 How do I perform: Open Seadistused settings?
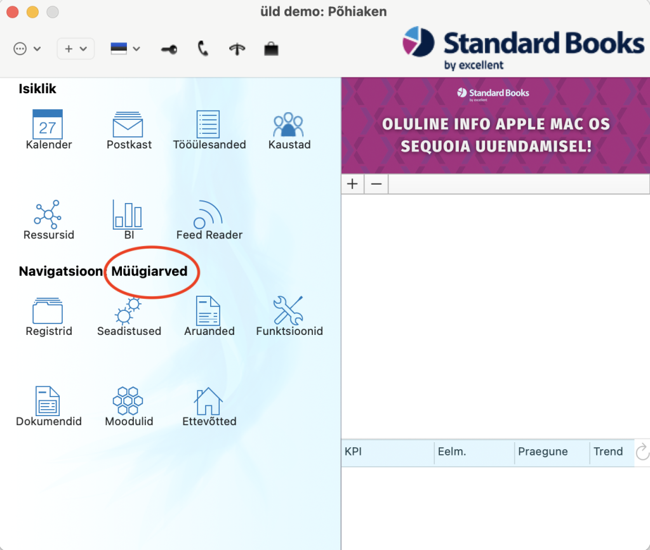click(129, 311)
